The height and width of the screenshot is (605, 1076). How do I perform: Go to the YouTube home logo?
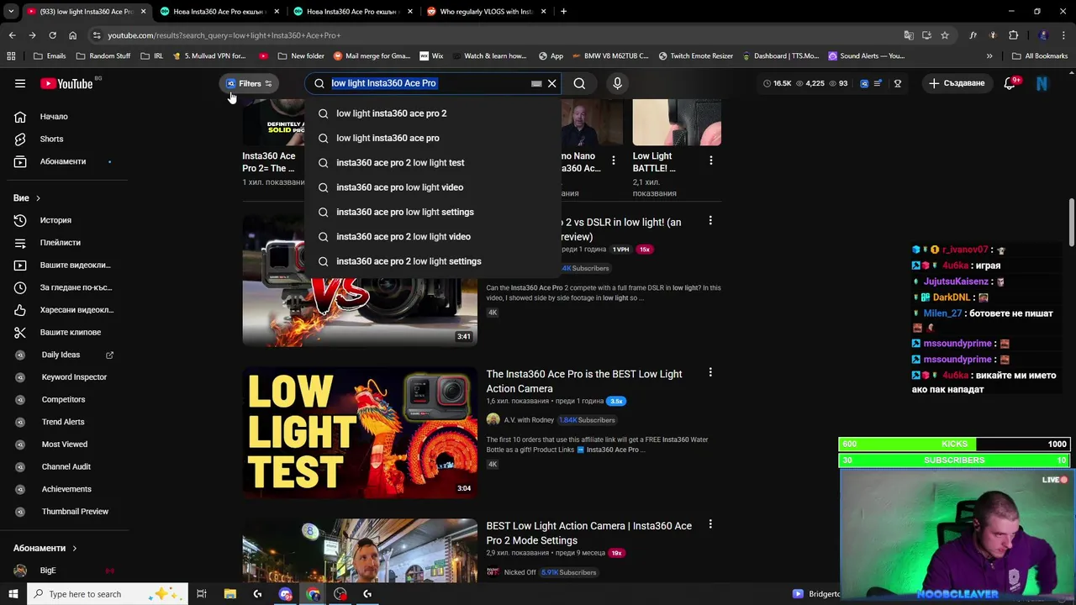[66, 83]
